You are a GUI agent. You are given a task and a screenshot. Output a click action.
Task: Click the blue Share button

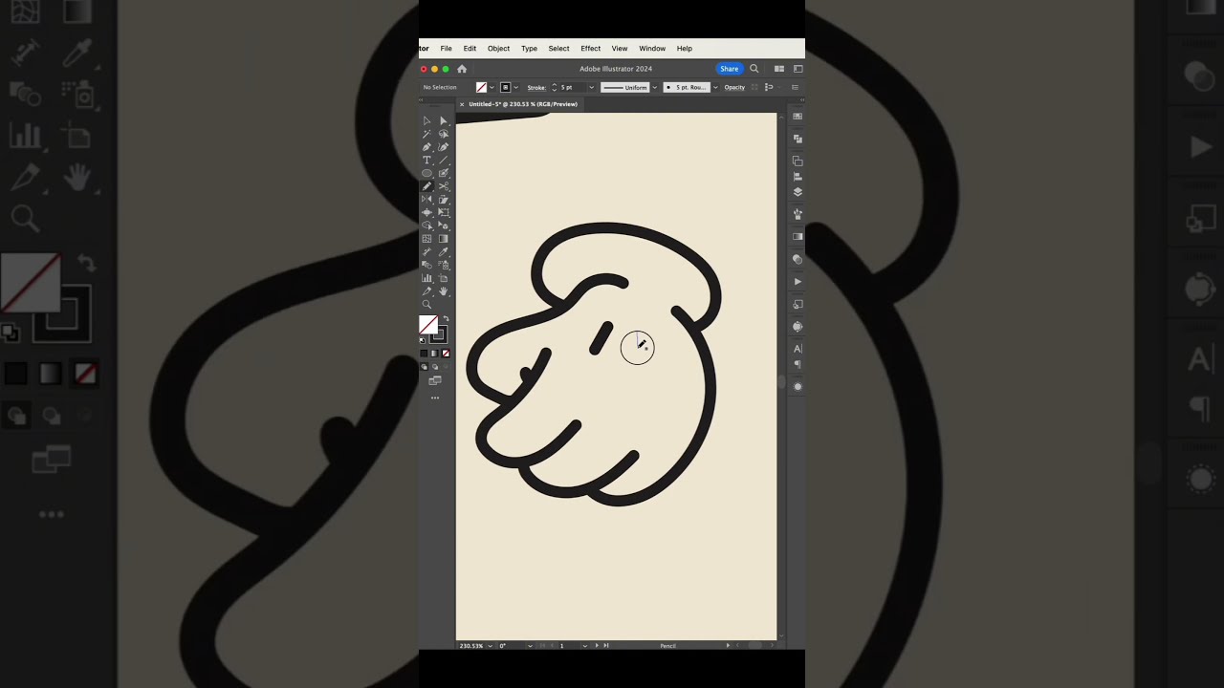(729, 69)
